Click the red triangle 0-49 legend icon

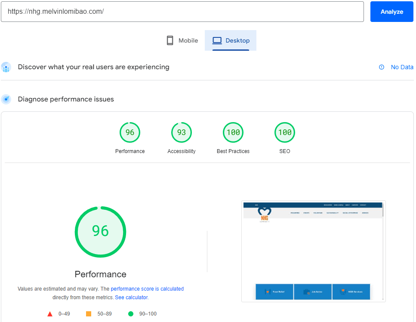(x=50, y=314)
